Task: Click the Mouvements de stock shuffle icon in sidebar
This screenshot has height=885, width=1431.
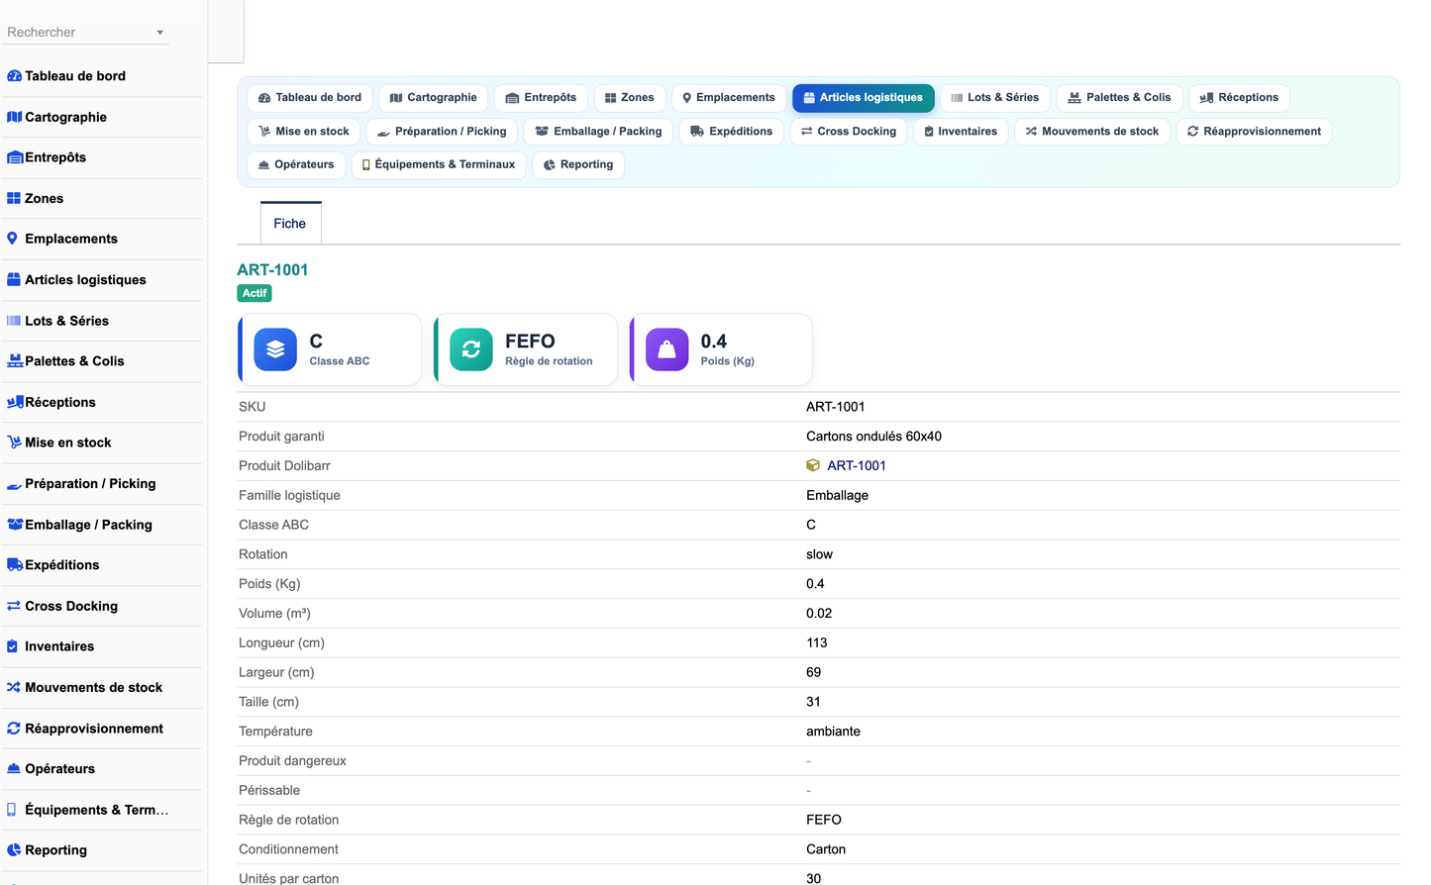Action: (14, 687)
